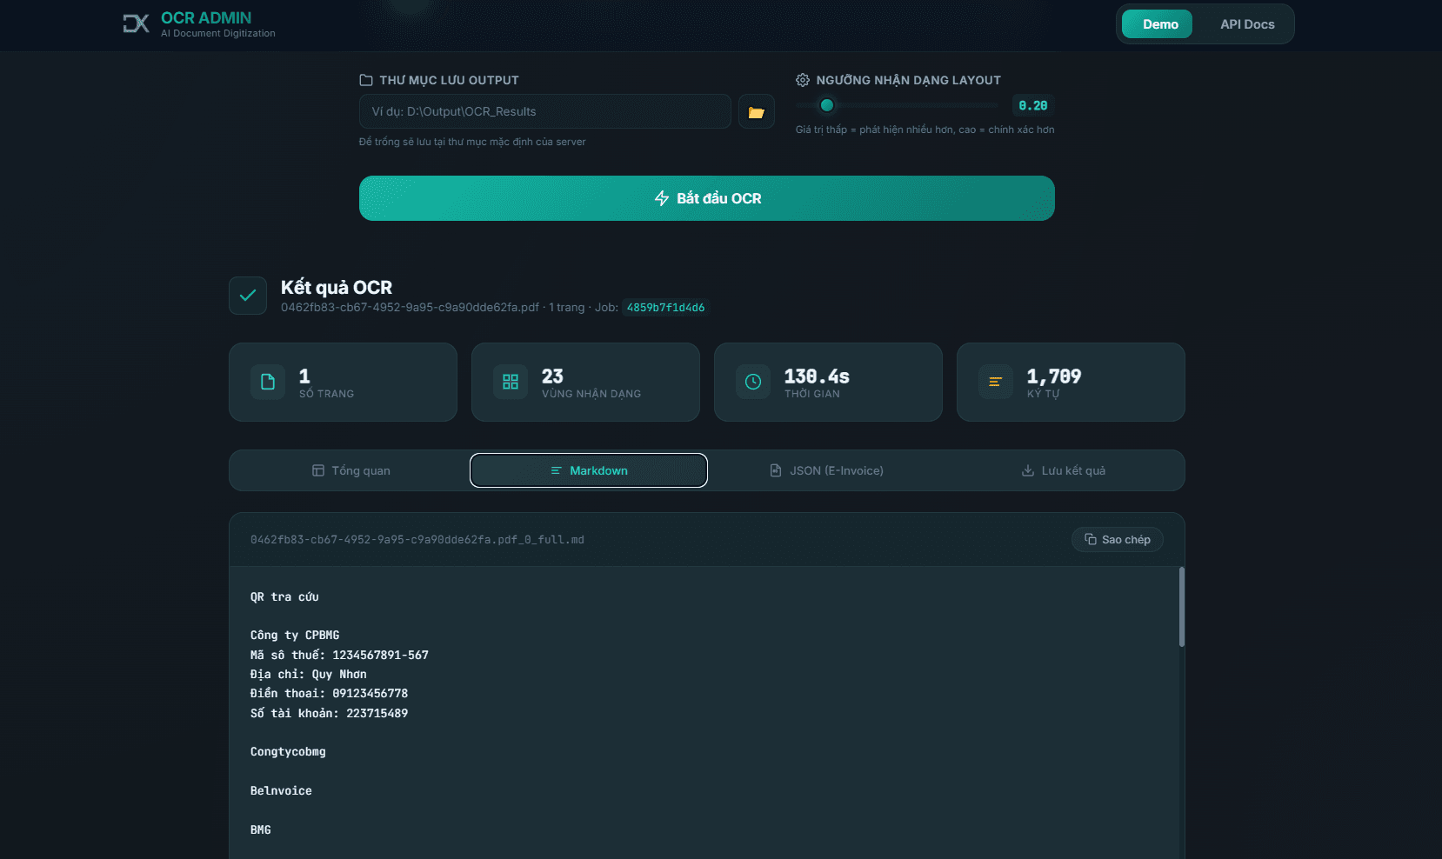Switch to the Demo toggle option
Screen dimensions: 1442x859
click(1159, 24)
